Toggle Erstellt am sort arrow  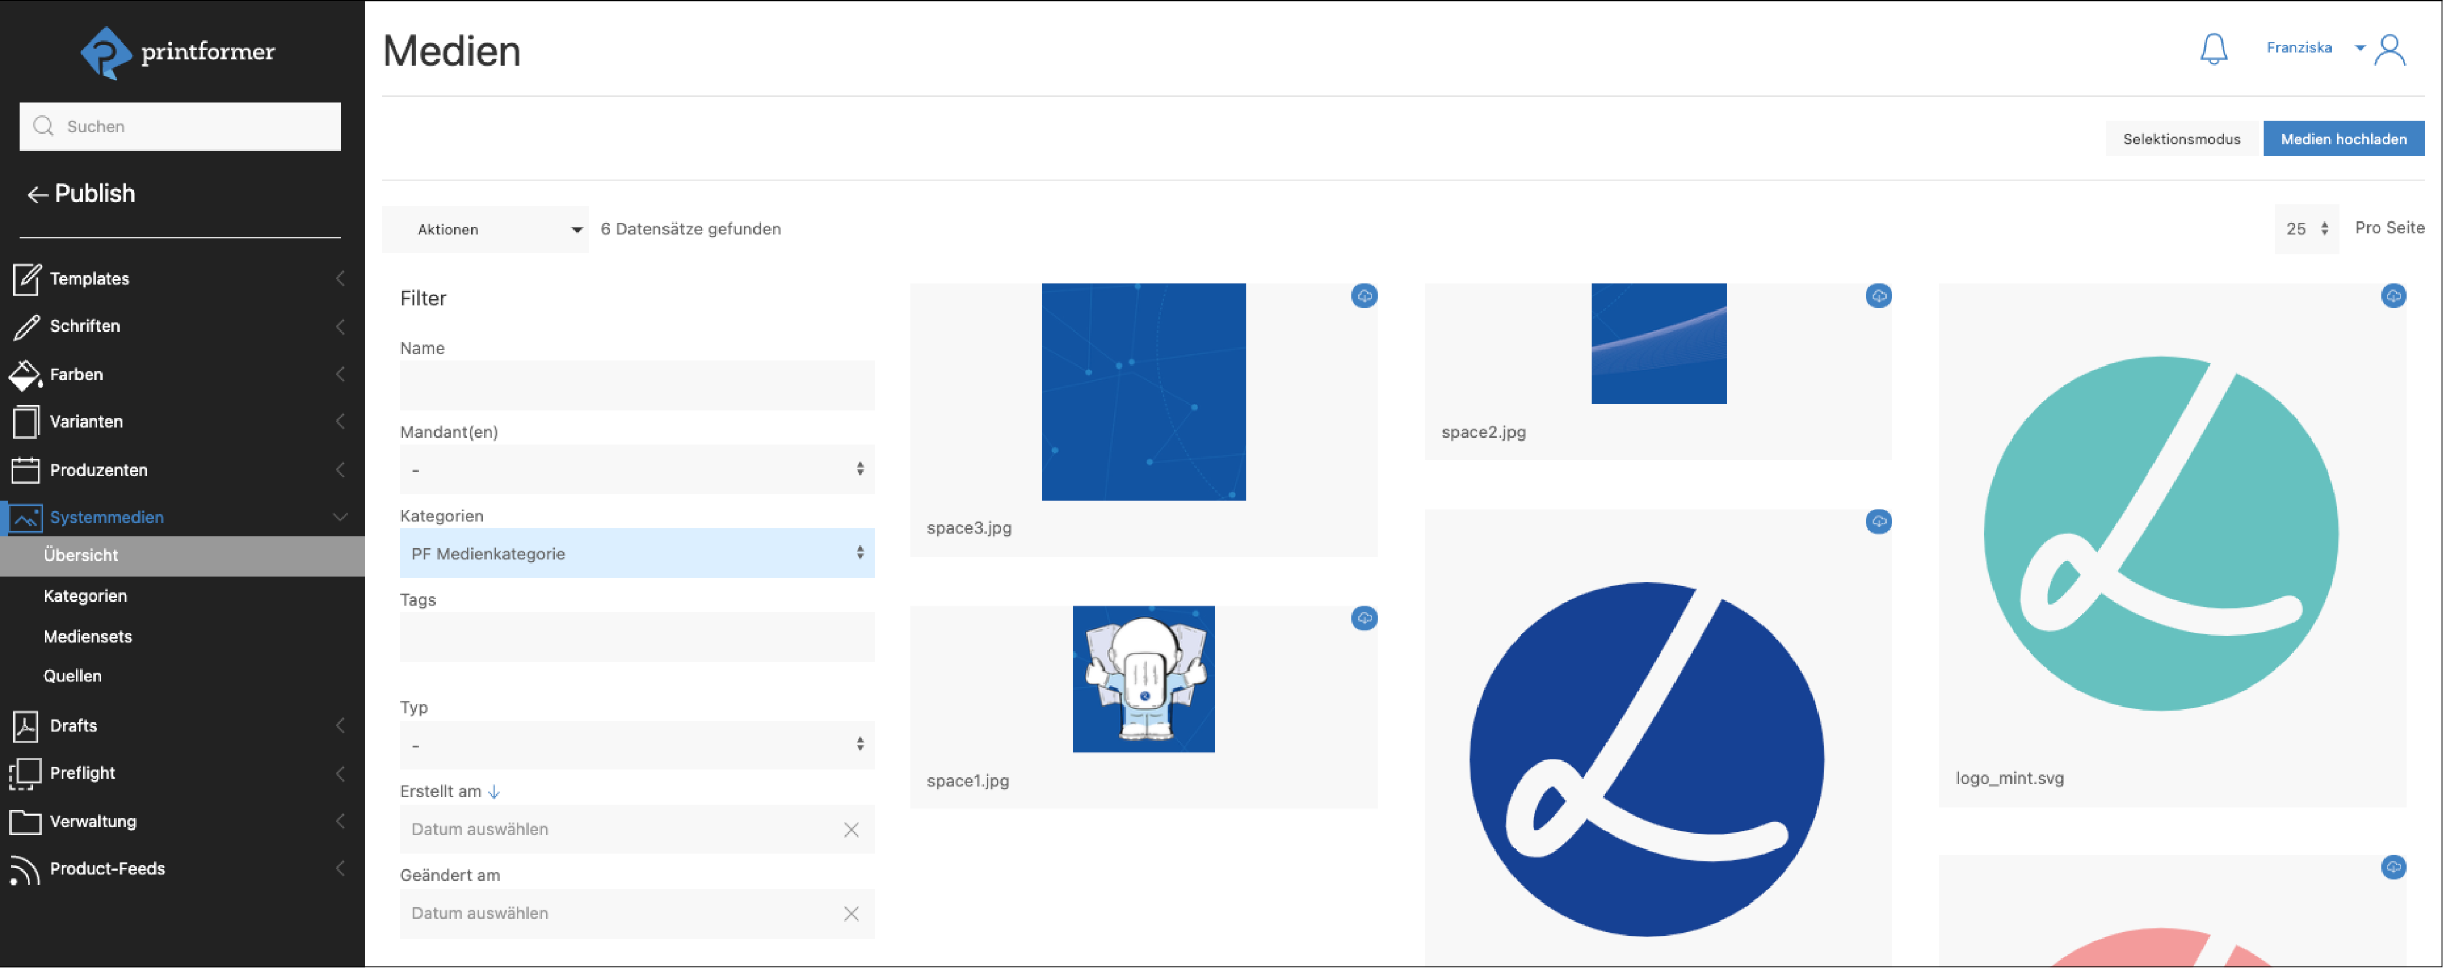494,791
